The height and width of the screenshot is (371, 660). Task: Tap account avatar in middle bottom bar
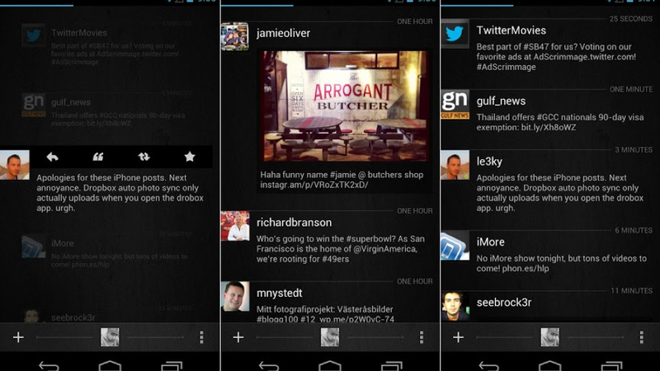tap(330, 337)
